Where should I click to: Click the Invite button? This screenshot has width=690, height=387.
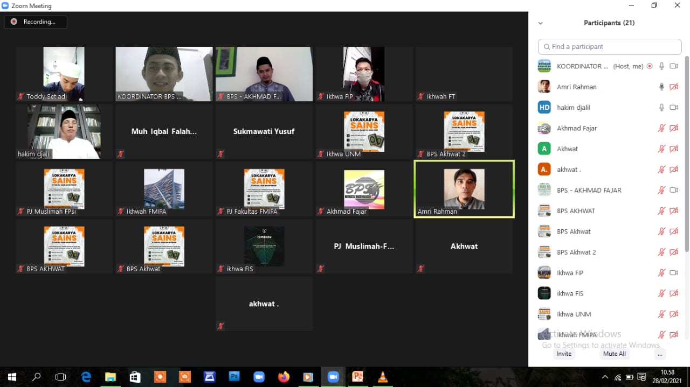pyautogui.click(x=564, y=354)
